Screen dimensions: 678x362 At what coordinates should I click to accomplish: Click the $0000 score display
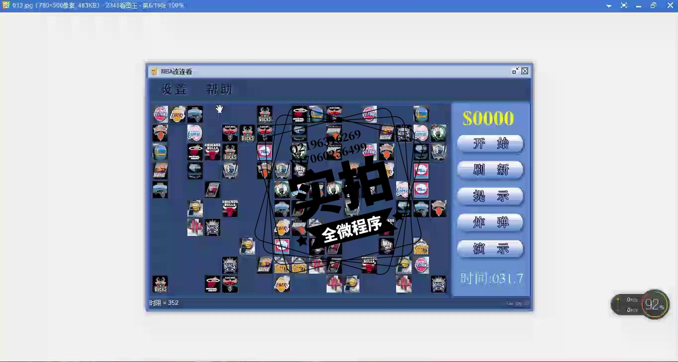488,118
